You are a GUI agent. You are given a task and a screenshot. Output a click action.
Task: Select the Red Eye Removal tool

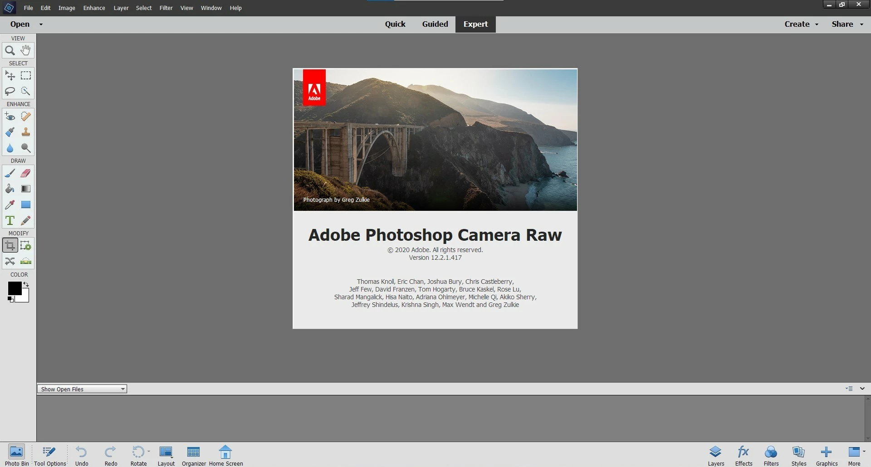10,117
